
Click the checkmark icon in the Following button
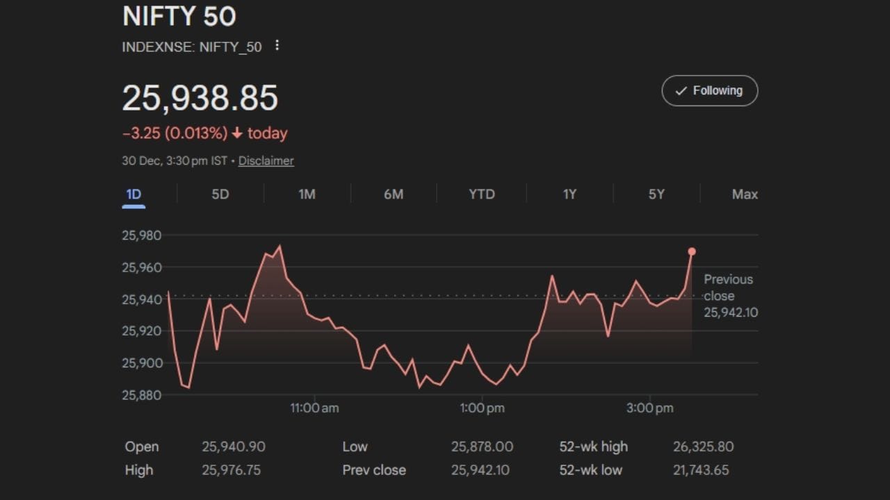coord(681,91)
